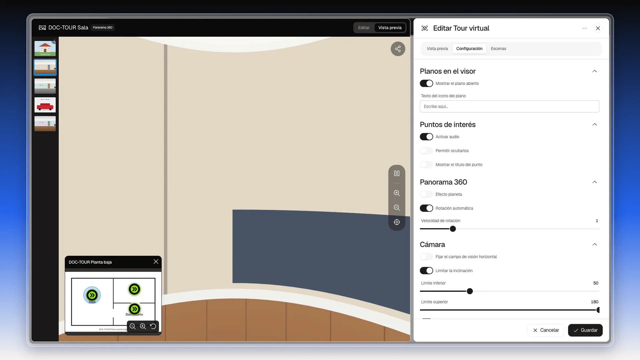This screenshot has height=360, width=640.
Task: Select the Dormitorio hotspot on the floor plan
Action: [x=134, y=309]
